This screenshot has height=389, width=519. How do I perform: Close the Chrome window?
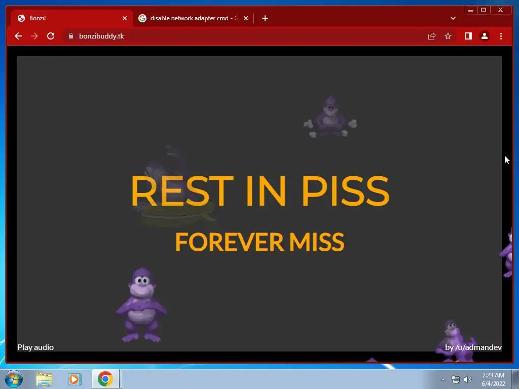click(500, 10)
